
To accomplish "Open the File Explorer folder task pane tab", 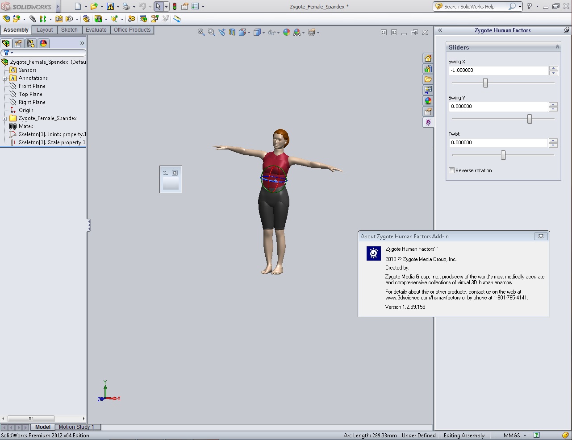I will [428, 79].
